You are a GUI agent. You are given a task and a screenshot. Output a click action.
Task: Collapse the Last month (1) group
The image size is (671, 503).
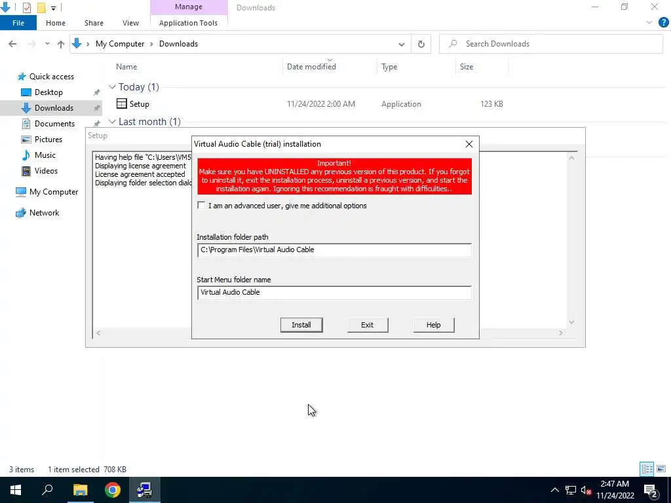112,122
